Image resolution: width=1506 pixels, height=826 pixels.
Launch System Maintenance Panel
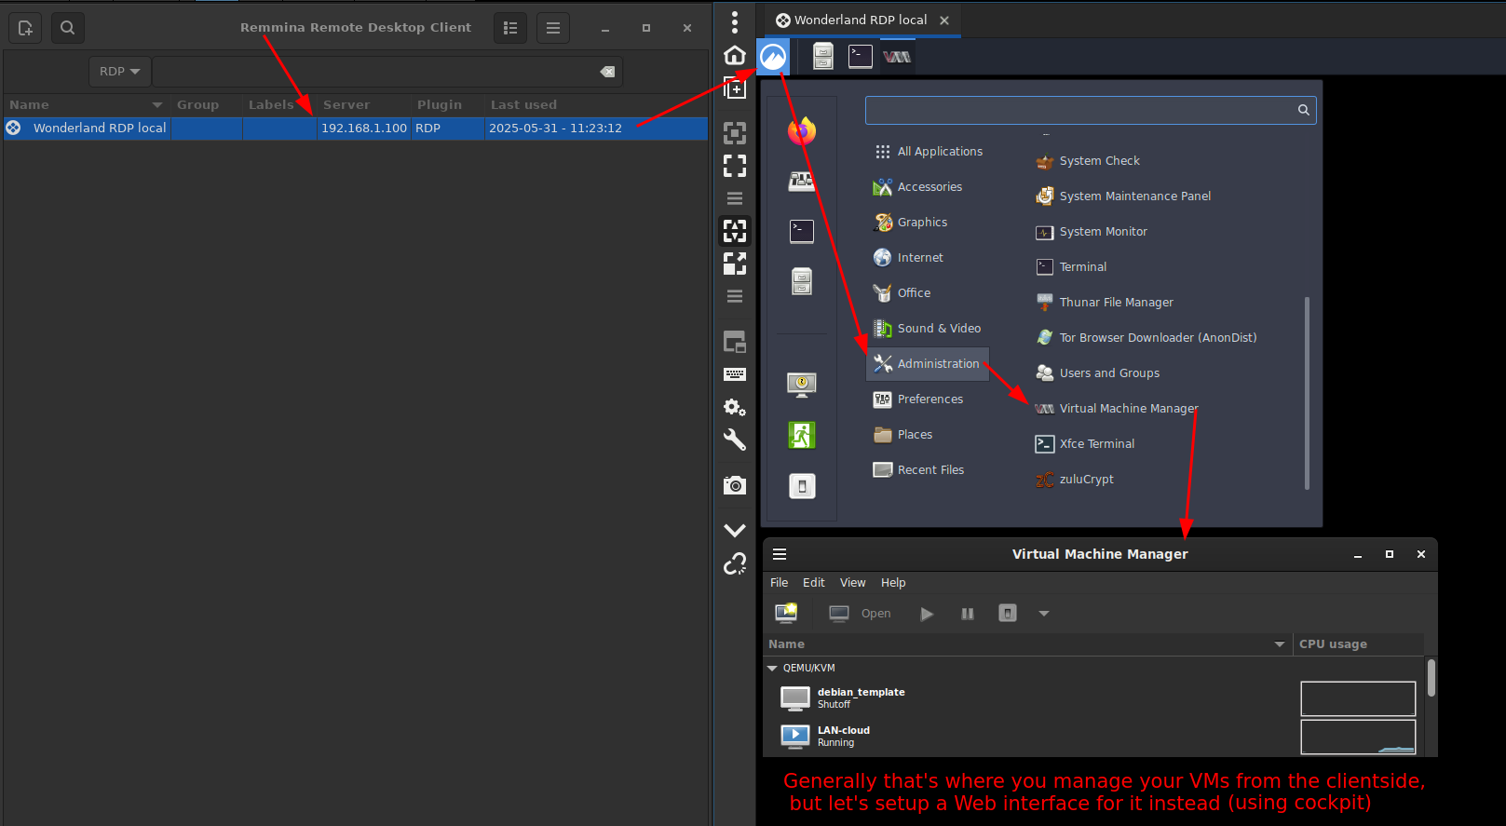1123,196
